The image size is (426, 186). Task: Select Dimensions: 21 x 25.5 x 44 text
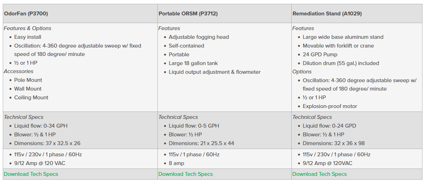pos(201,143)
